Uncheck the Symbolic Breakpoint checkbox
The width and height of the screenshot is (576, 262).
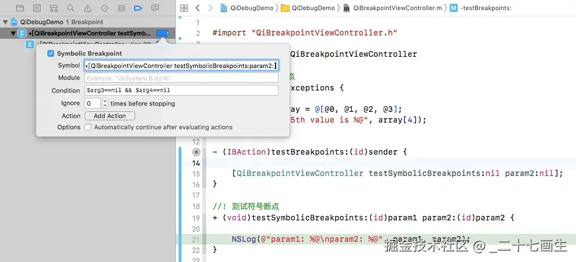pyautogui.click(x=51, y=53)
